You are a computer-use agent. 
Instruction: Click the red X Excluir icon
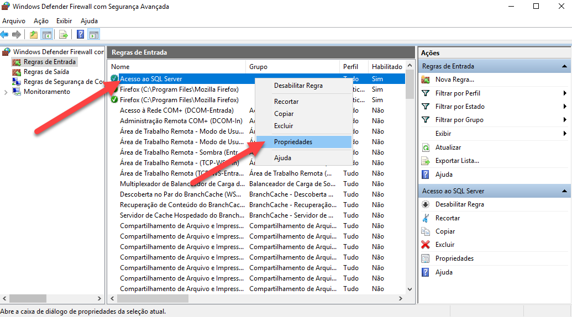[x=426, y=245]
